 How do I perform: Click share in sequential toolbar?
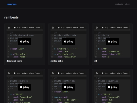click(x=119, y=73)
